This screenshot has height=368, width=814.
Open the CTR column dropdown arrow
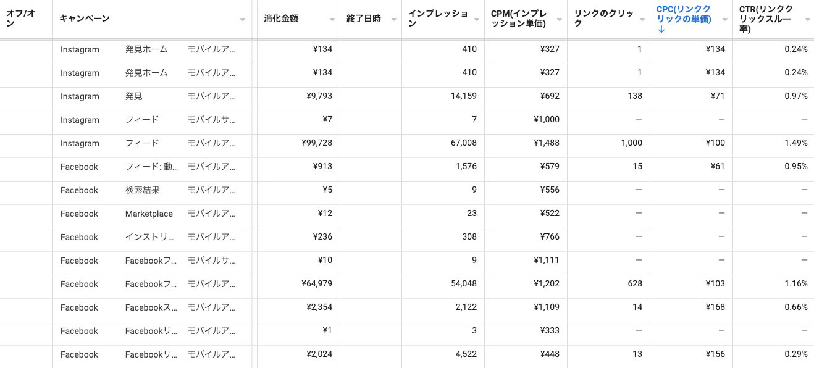[x=807, y=20]
